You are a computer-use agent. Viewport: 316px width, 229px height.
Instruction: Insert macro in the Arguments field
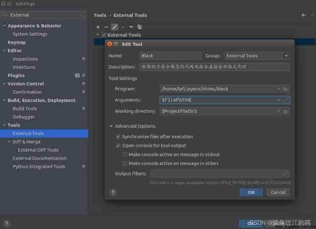(279, 100)
